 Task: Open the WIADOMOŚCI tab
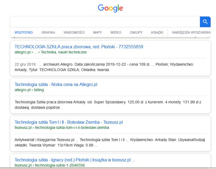pos(74,32)
